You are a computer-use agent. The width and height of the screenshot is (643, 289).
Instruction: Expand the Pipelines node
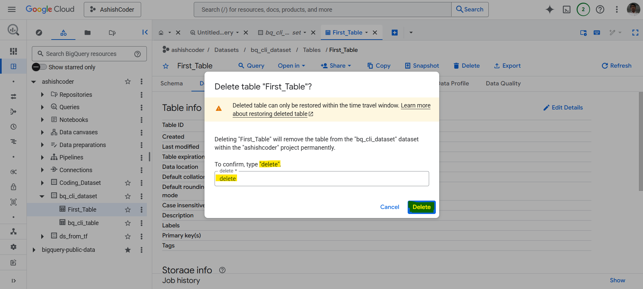[x=42, y=157]
